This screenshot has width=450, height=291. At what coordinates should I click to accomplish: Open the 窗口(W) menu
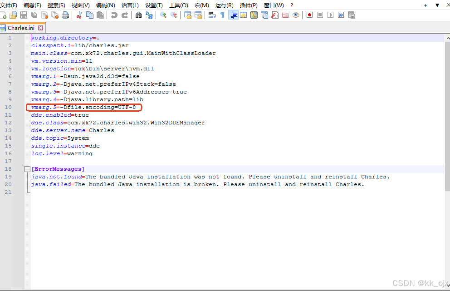(x=274, y=5)
